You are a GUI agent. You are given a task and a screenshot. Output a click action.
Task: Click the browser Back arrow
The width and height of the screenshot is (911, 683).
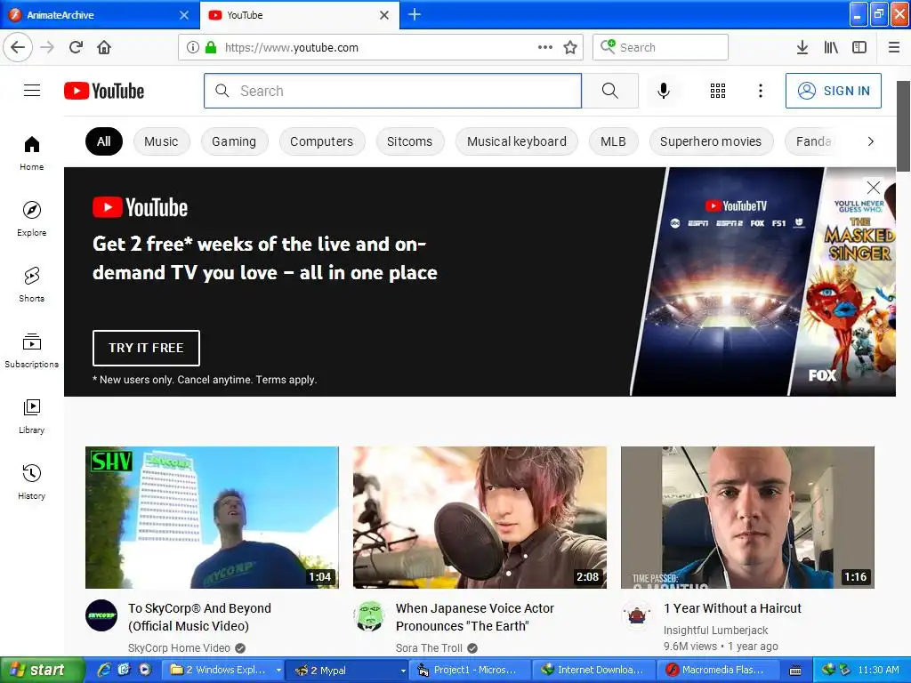pyautogui.click(x=18, y=47)
